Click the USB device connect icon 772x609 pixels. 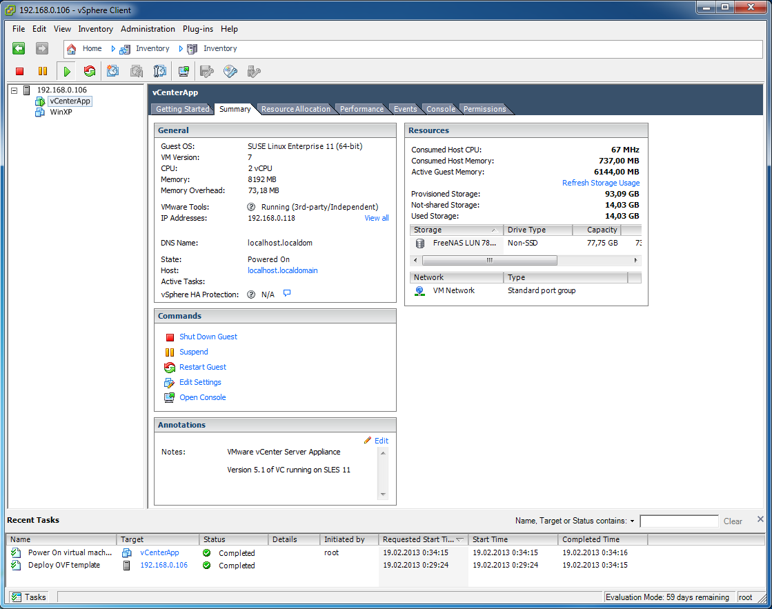pyautogui.click(x=254, y=72)
